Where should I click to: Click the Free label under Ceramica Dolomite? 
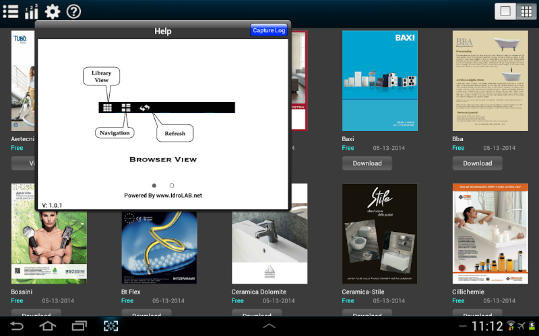point(238,300)
